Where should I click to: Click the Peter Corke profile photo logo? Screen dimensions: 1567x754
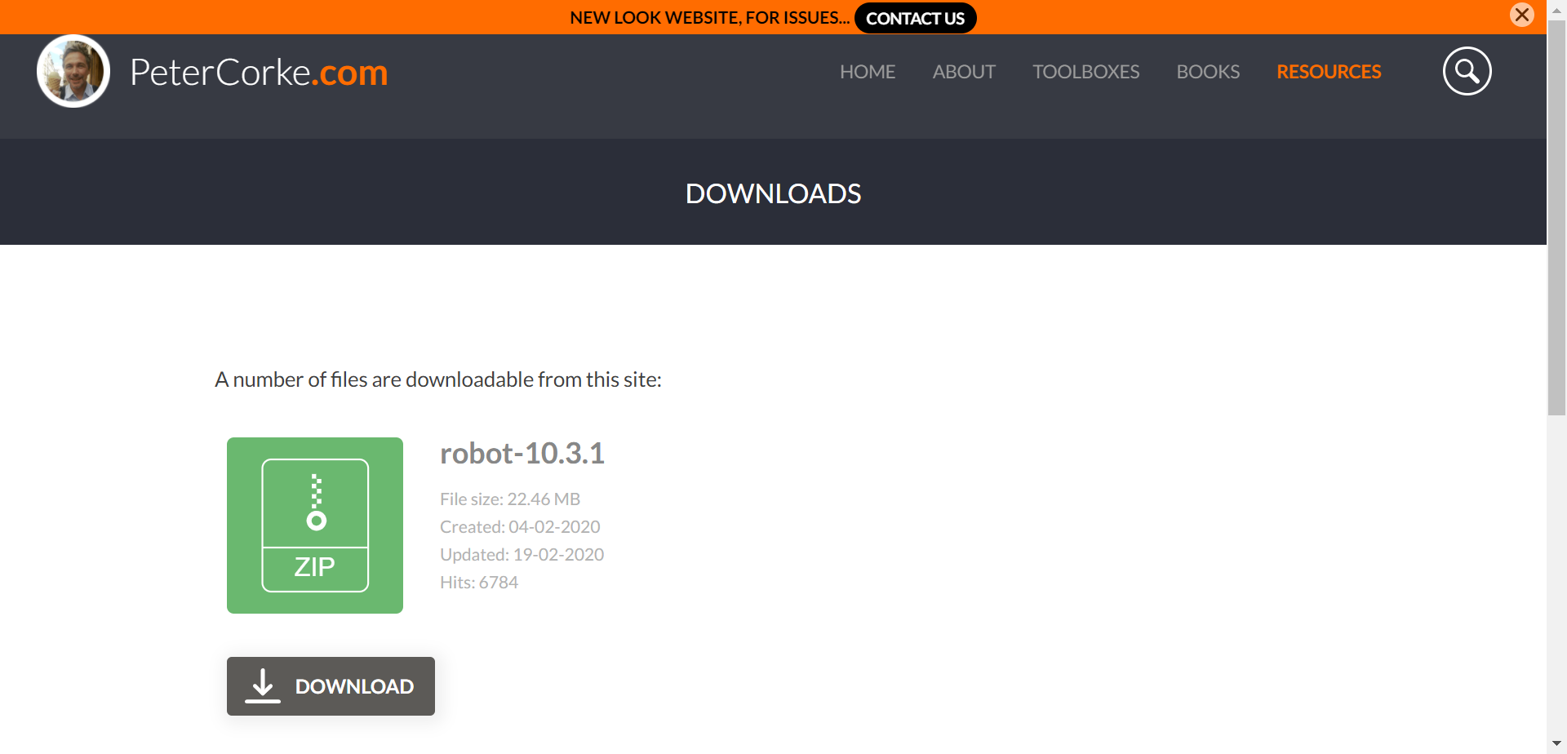[x=73, y=71]
